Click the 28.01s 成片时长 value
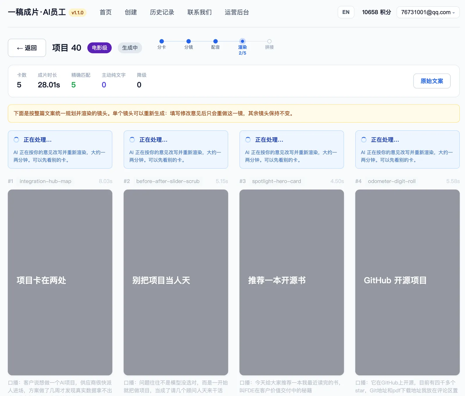Viewport: 465px width, 396px height. pos(49,85)
